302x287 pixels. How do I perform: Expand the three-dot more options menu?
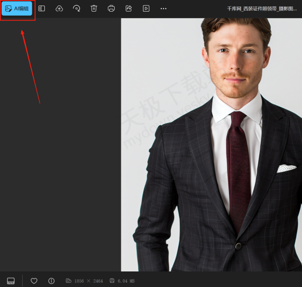[163, 9]
